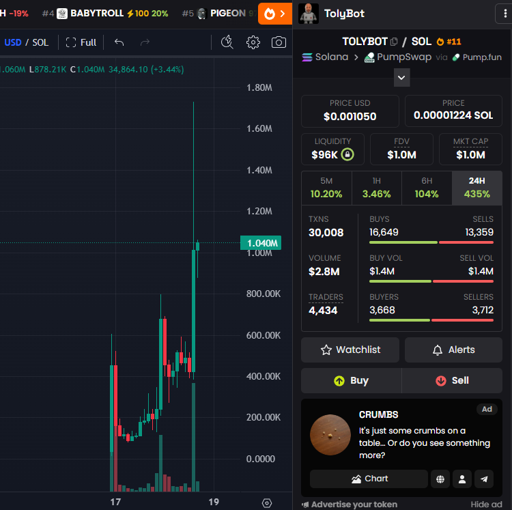Click the Solana chain link
Viewport: 512px width, 510px height.
coord(325,57)
